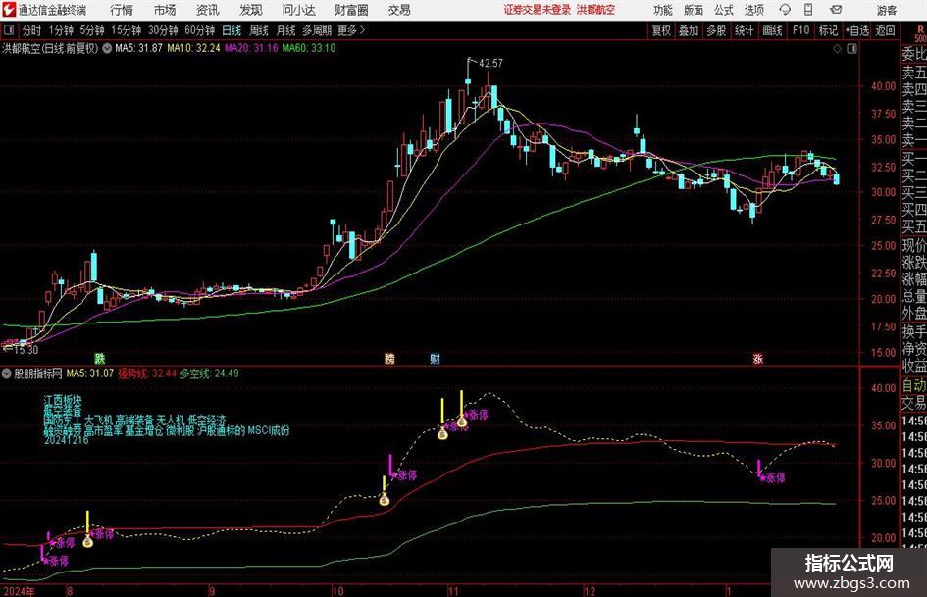Click the green 跌 event marker
Viewport: 927px width, 597px height.
100,358
